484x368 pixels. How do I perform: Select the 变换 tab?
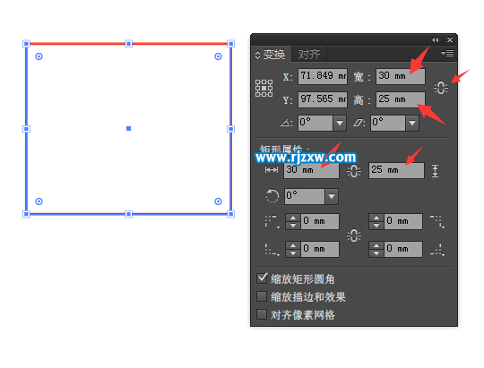coord(272,55)
